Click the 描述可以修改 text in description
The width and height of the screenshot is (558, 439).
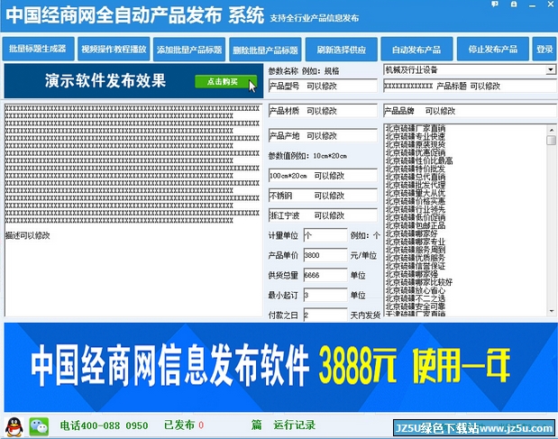[28, 235]
